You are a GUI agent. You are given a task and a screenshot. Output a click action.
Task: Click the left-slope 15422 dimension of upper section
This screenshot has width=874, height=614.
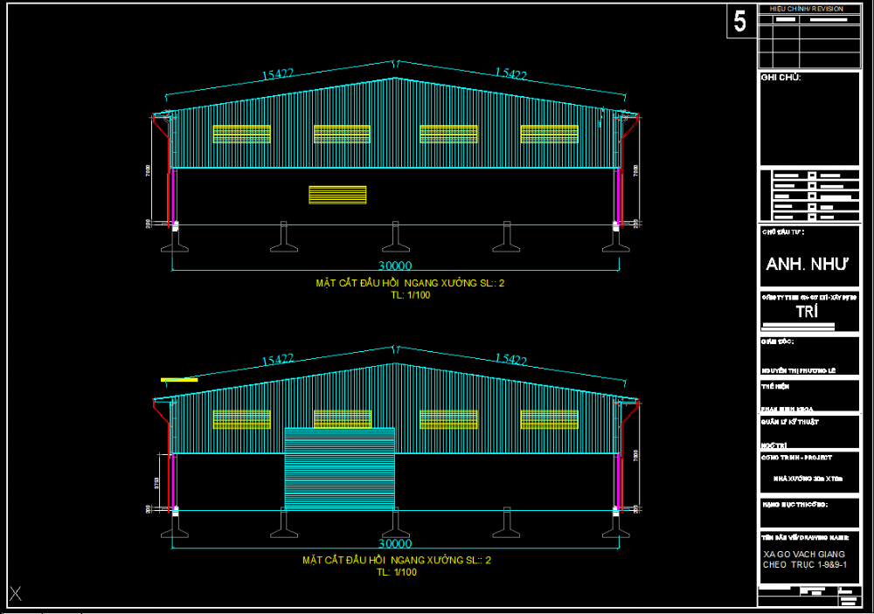(x=278, y=74)
